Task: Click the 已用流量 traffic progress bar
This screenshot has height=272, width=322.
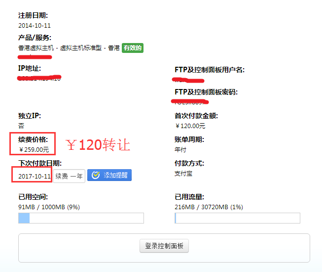Action: (x=237, y=218)
